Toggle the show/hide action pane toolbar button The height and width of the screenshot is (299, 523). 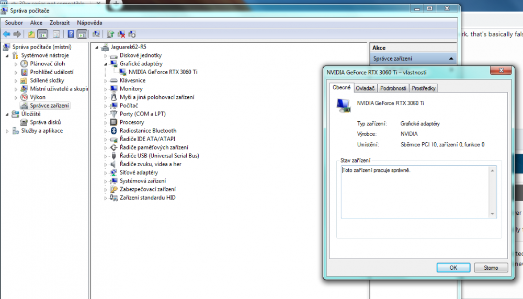[82, 34]
